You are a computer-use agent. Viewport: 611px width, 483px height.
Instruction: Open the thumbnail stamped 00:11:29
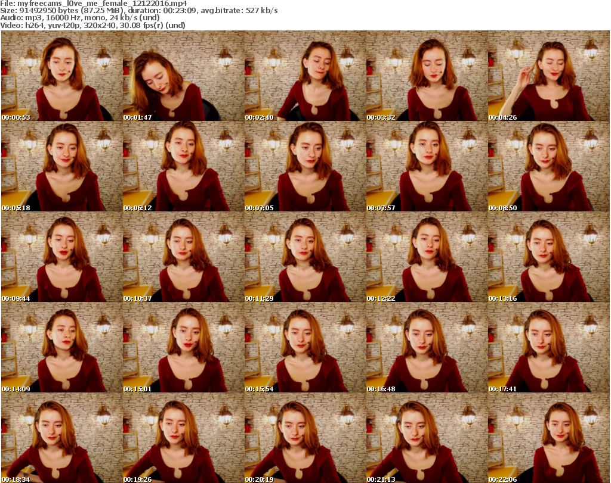tap(305, 257)
